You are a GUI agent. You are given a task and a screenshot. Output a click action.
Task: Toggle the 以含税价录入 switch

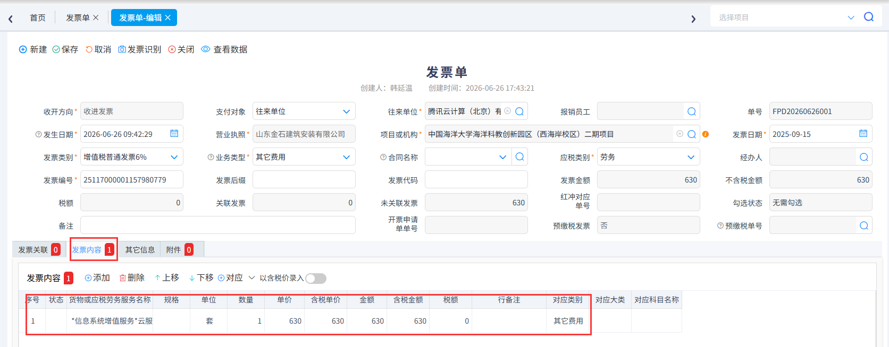(x=316, y=278)
